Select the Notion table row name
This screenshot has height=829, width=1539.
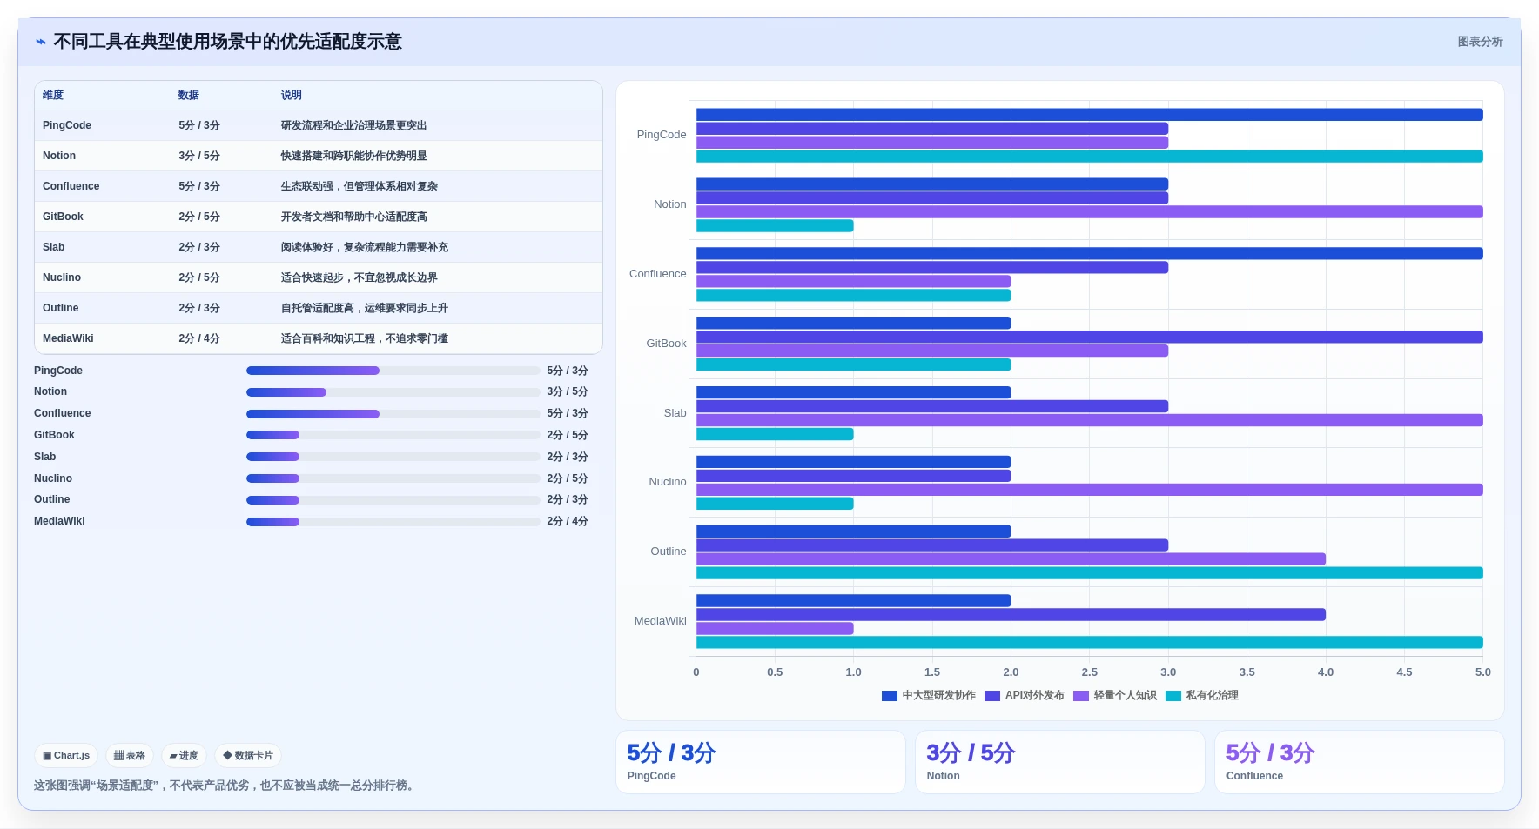[x=59, y=156]
